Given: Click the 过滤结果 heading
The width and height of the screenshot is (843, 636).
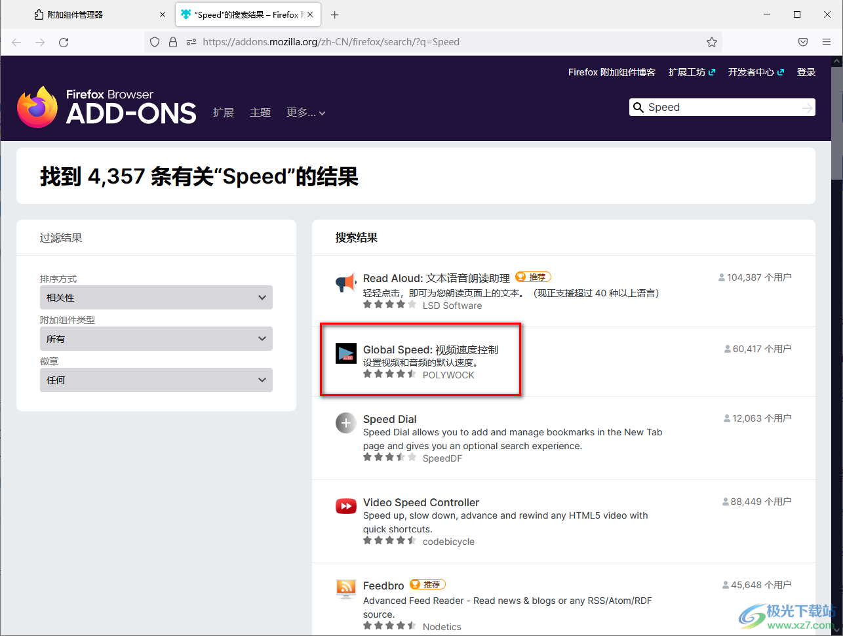Looking at the screenshot, I should tap(61, 237).
